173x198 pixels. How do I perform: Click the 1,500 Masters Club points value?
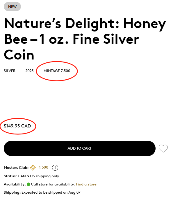pos(44,167)
